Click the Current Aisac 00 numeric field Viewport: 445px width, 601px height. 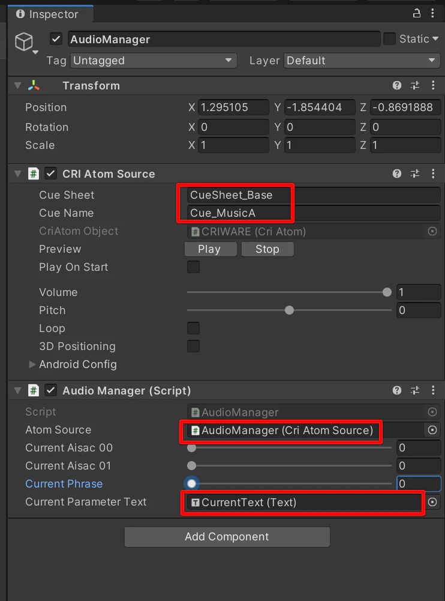tap(419, 448)
